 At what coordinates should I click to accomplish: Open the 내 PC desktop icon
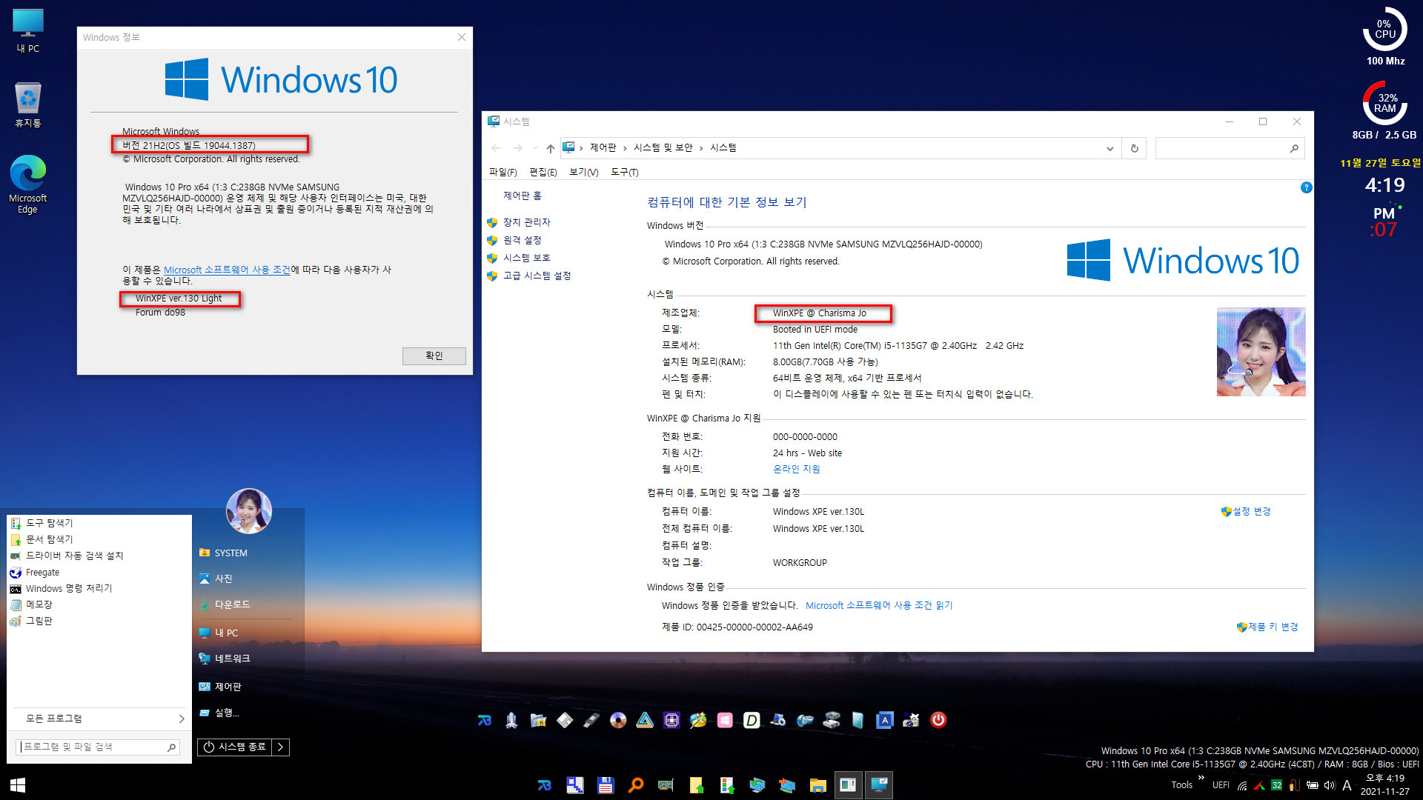28,30
